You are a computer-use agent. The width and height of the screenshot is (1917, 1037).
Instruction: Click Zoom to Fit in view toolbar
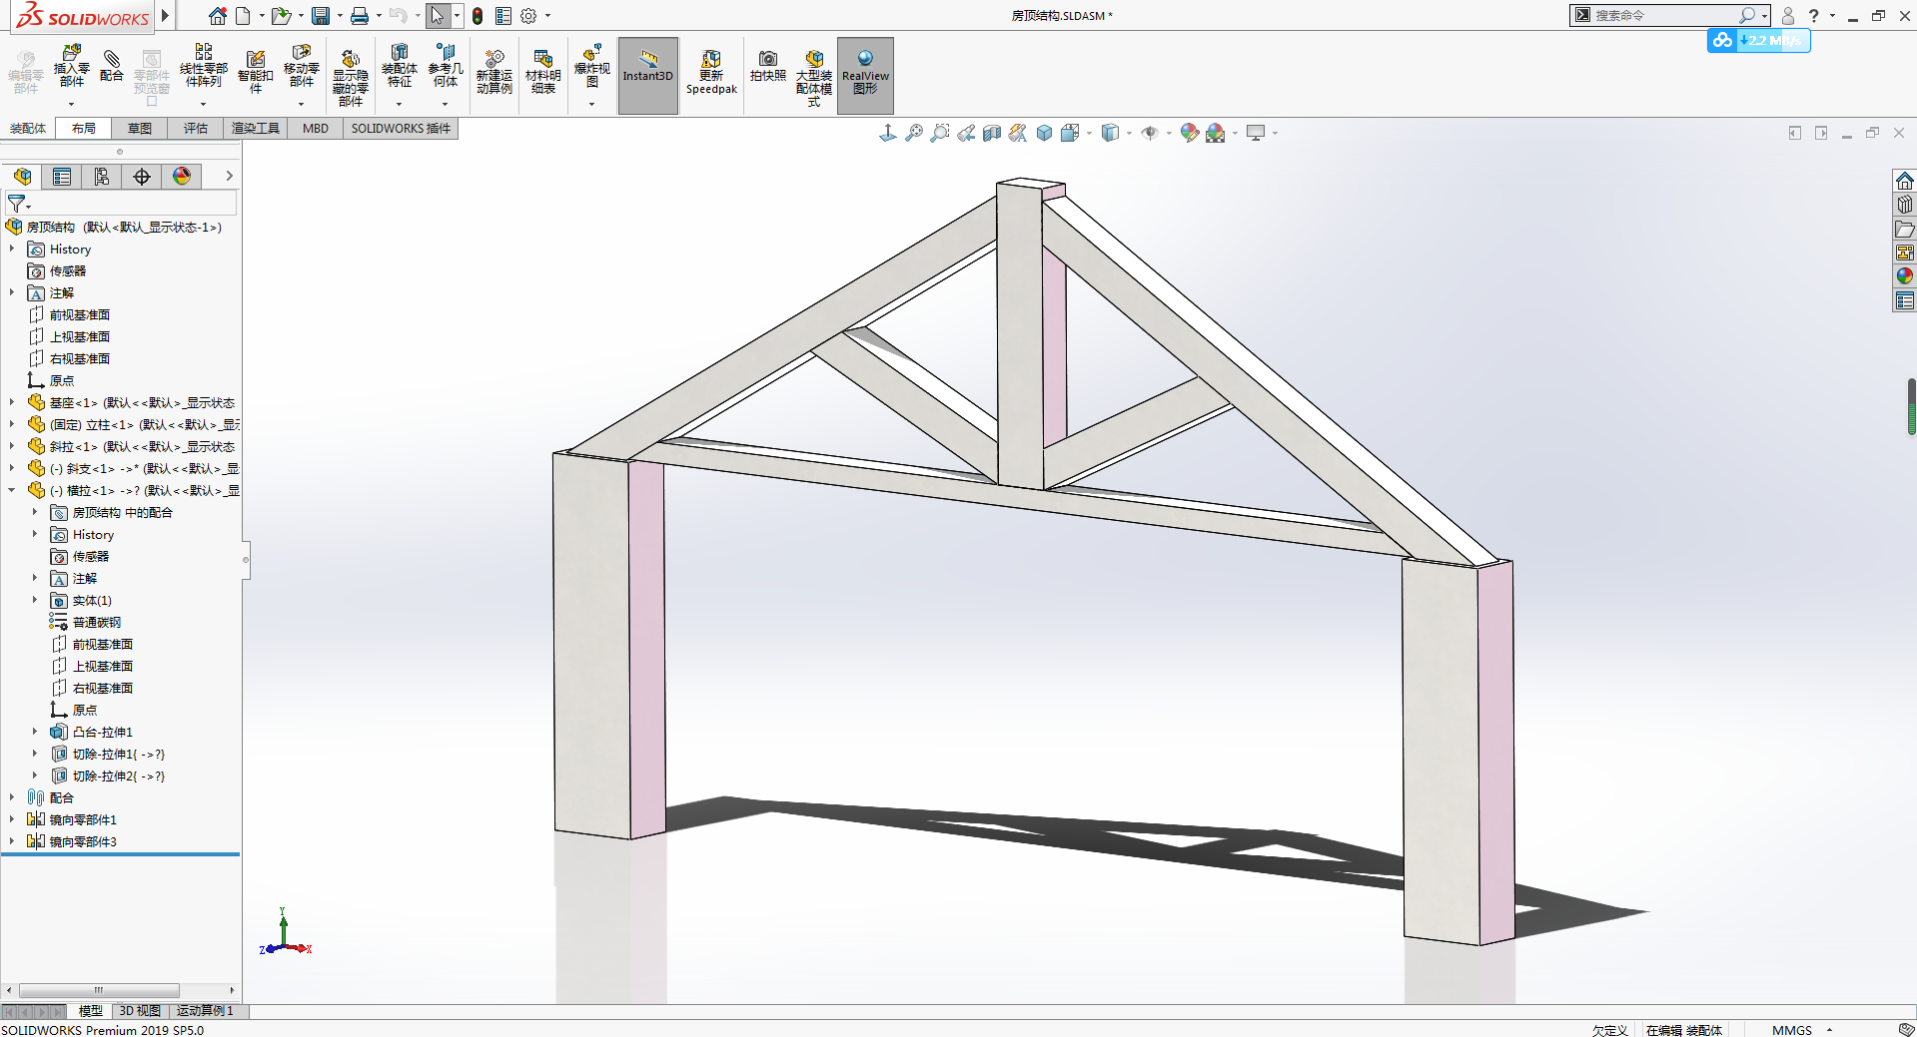coord(914,133)
